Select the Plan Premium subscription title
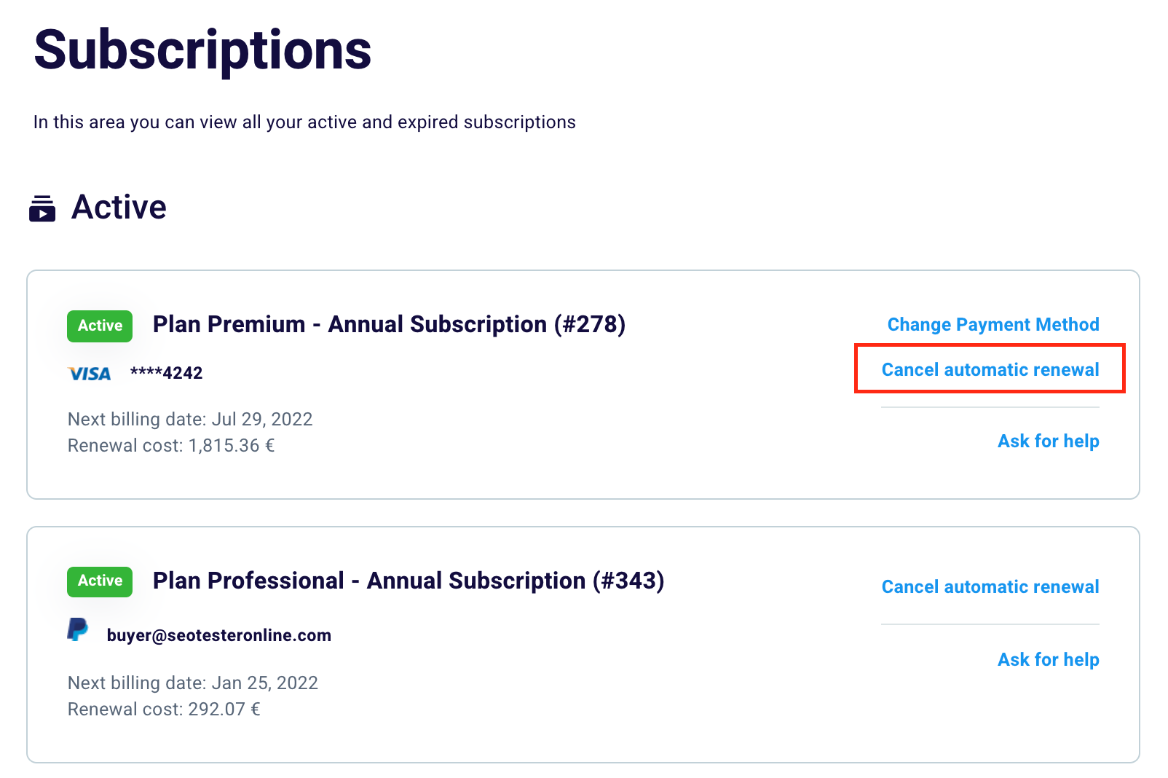Screen dimensions: 1168x778 click(389, 324)
